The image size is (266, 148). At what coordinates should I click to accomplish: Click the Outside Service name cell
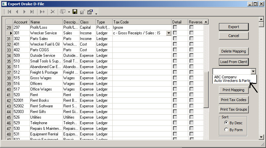(x=46, y=55)
